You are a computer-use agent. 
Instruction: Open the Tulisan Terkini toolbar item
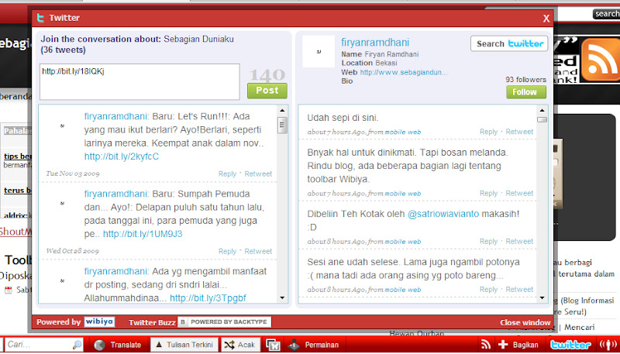(184, 345)
